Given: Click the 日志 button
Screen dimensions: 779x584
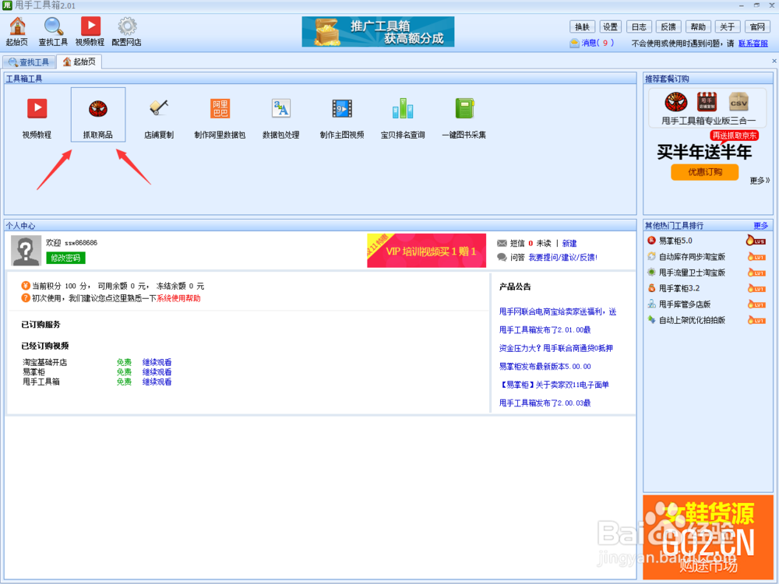Looking at the screenshot, I should tap(639, 26).
